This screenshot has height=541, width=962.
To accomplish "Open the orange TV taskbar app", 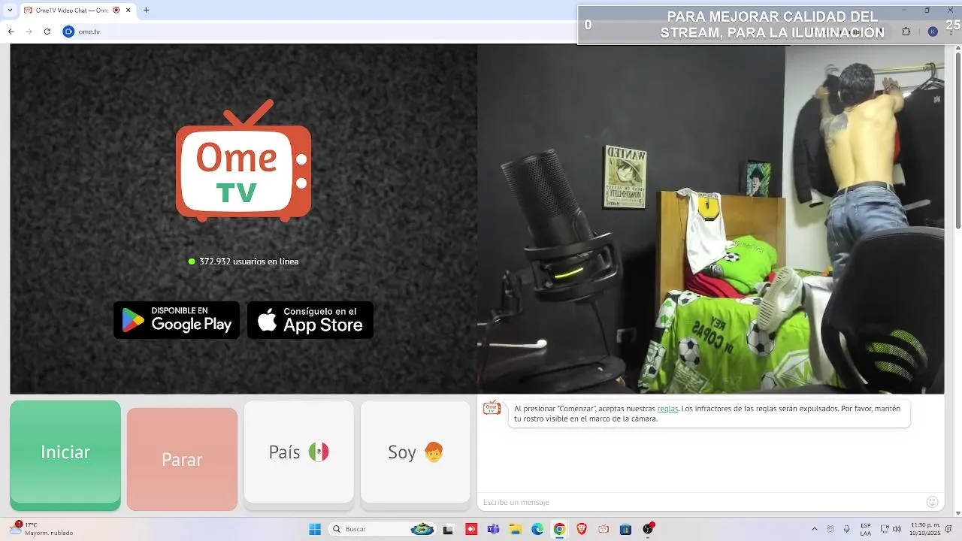I will click(604, 529).
